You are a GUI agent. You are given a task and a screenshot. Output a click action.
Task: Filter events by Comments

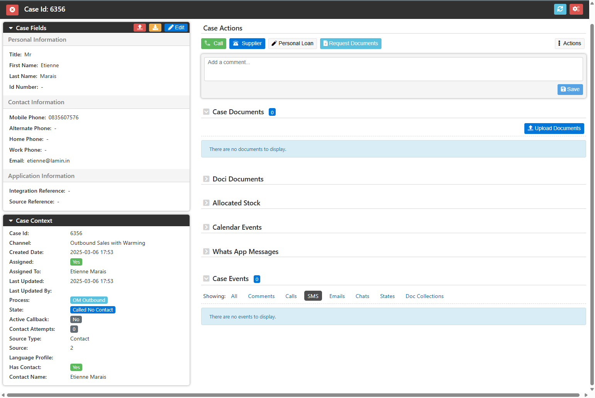261,296
